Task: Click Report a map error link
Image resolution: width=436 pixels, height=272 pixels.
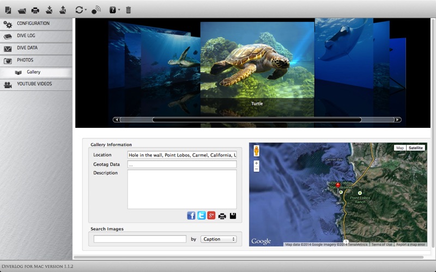Action: 410,244
